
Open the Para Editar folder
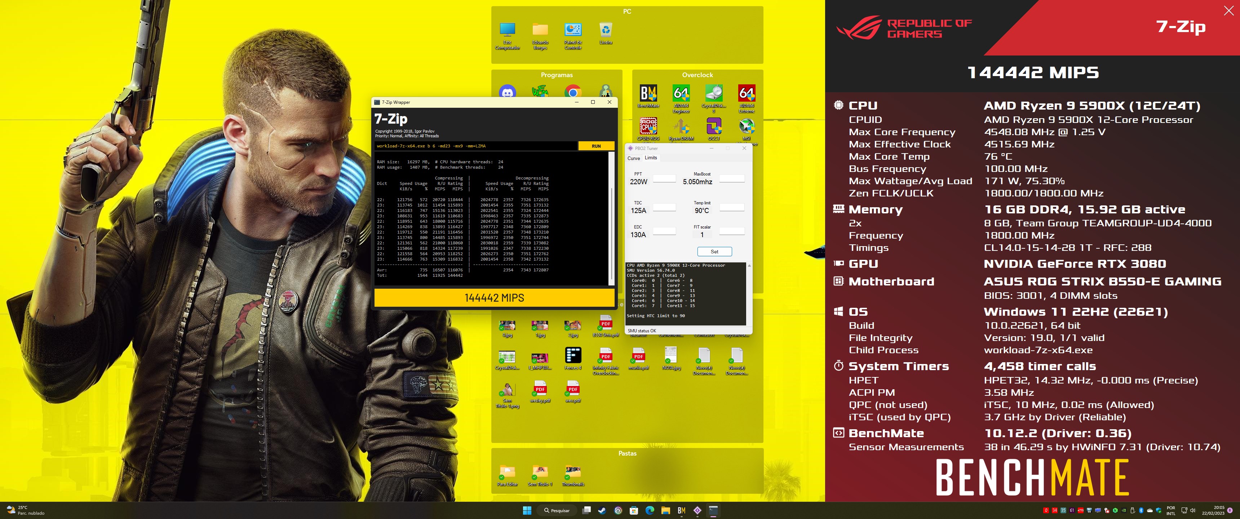pos(508,476)
